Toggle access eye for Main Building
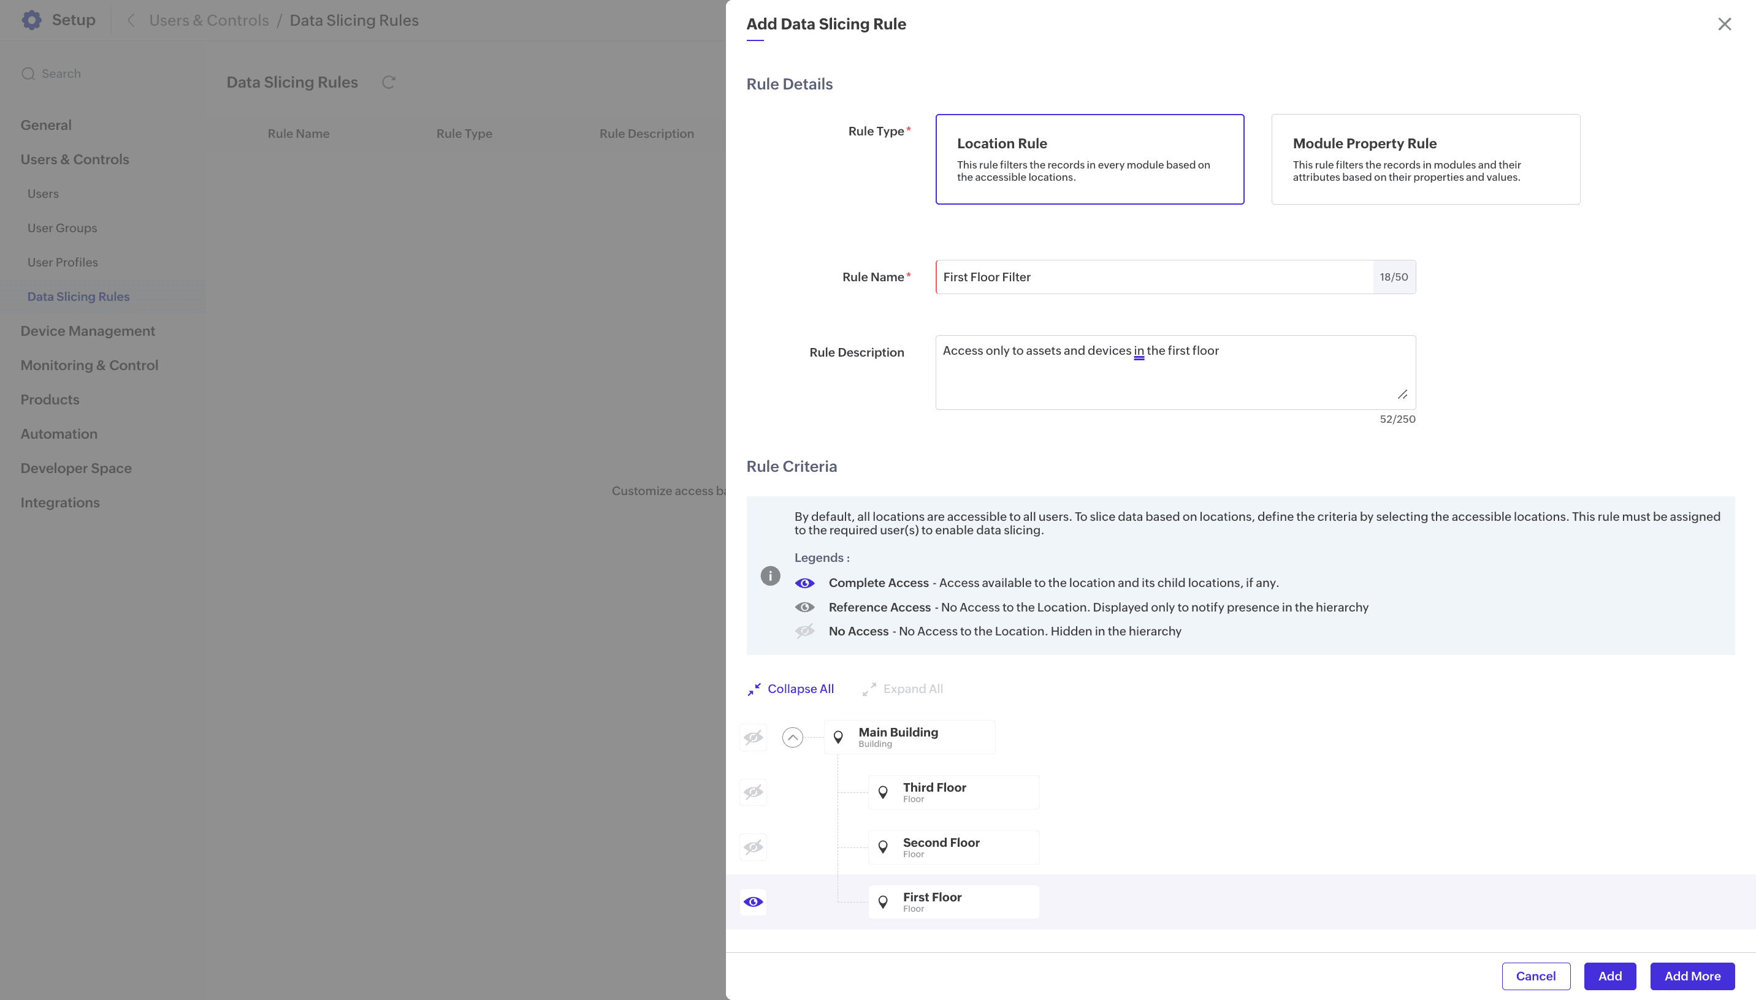1756x1000 pixels. click(753, 737)
